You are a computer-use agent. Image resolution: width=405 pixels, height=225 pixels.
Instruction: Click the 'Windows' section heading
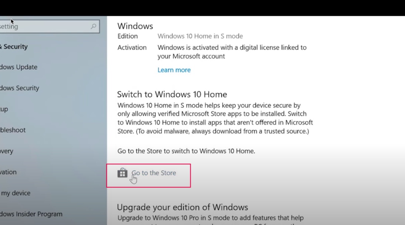pyautogui.click(x=135, y=26)
